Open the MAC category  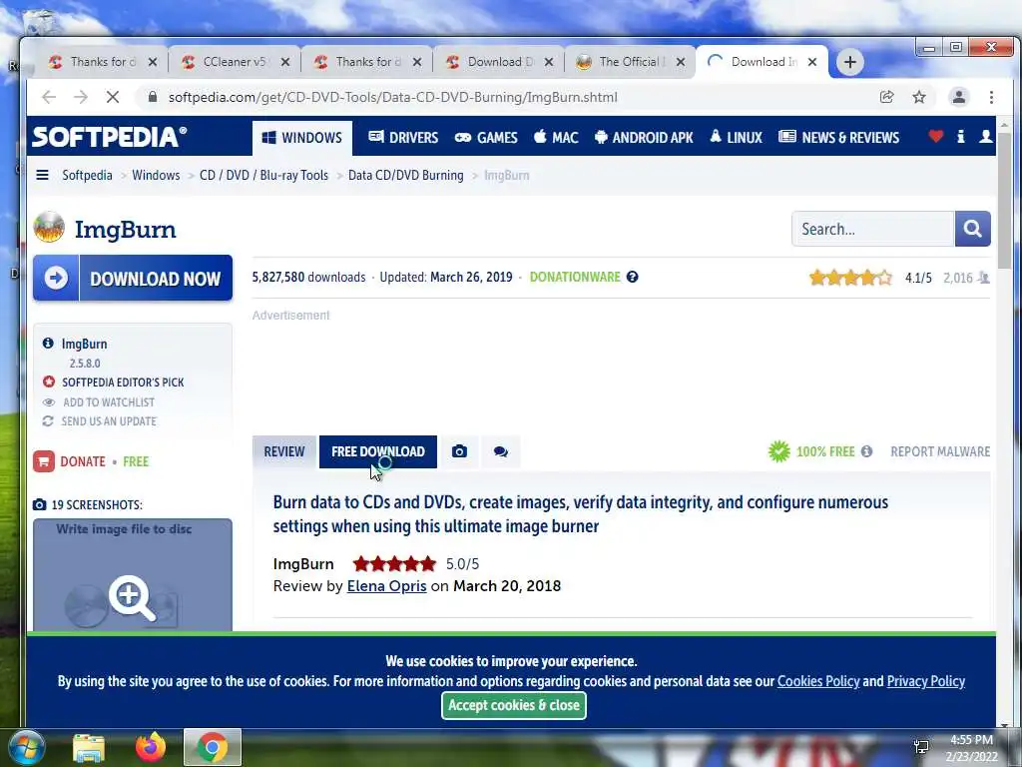point(556,138)
